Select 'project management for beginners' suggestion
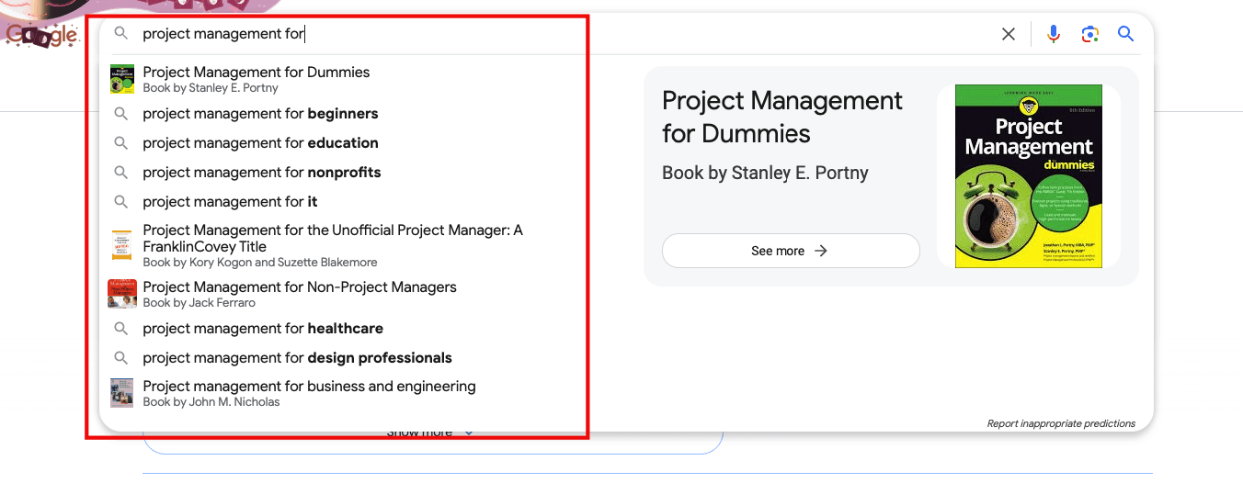This screenshot has height=483, width=1243. pyautogui.click(x=260, y=114)
